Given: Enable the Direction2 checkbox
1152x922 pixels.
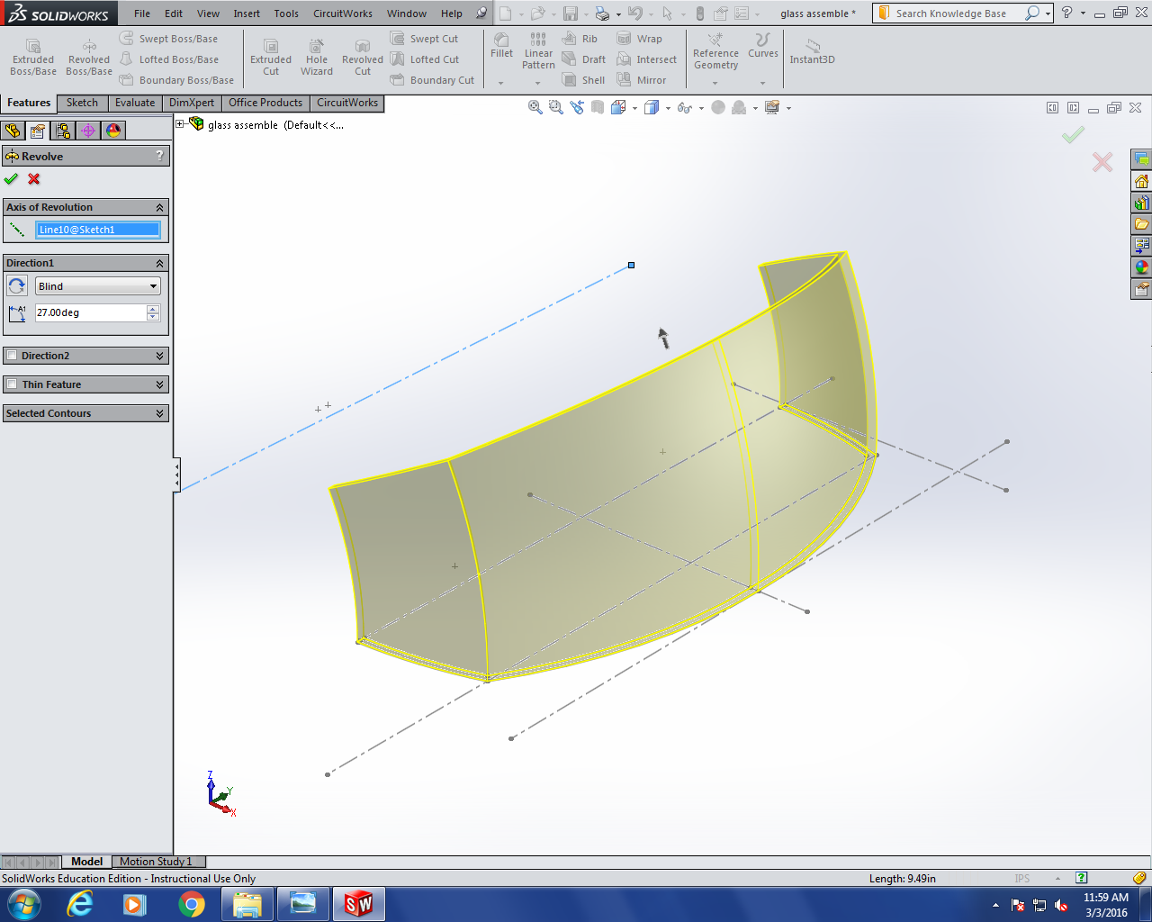Looking at the screenshot, I should [12, 356].
